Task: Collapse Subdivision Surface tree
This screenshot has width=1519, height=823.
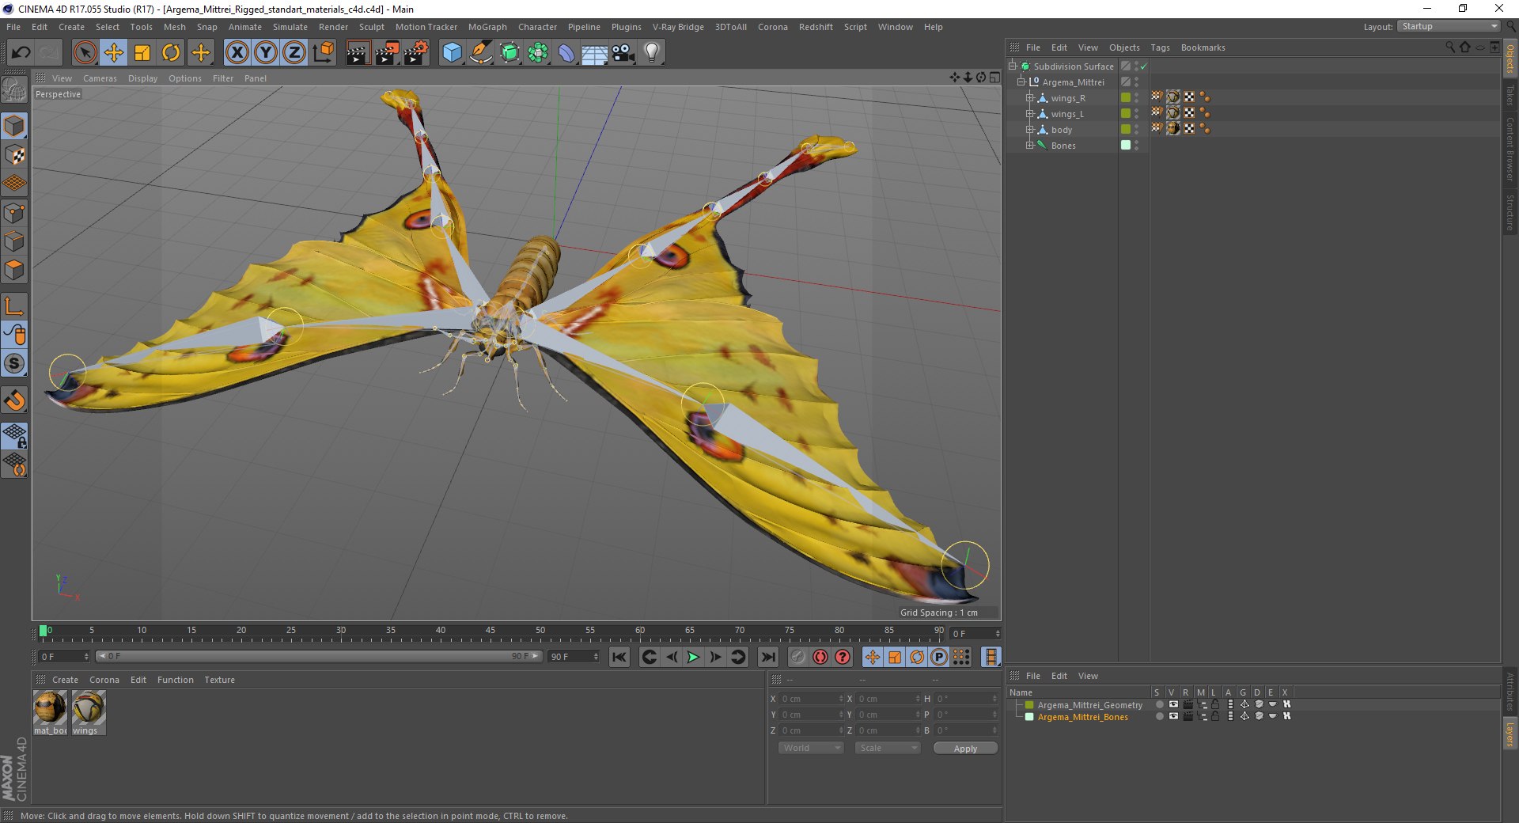Action: point(1012,66)
